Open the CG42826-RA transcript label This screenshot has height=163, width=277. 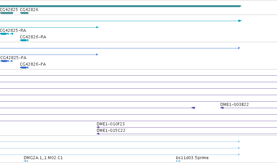pos(33,37)
